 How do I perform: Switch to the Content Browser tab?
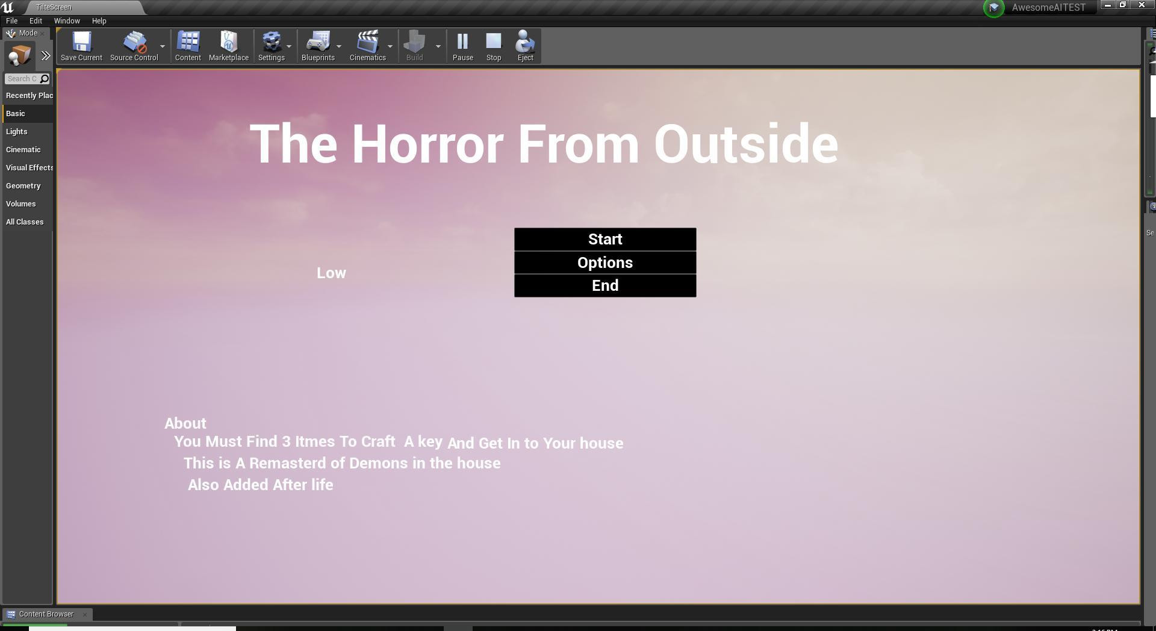(46, 614)
